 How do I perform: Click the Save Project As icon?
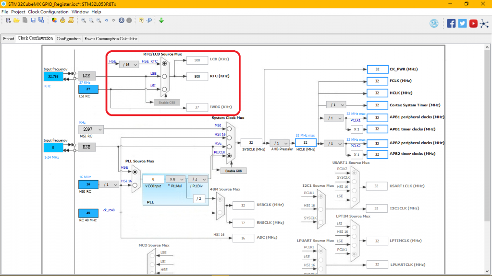pos(41,20)
